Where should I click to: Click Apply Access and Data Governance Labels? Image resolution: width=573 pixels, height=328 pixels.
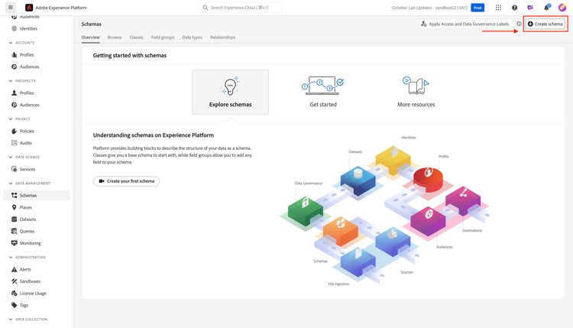pos(465,24)
